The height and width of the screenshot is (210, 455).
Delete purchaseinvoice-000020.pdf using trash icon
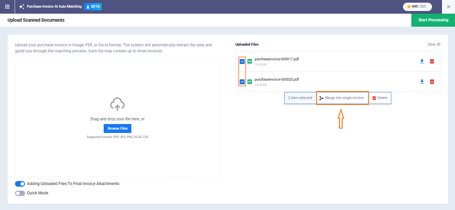coord(432,82)
